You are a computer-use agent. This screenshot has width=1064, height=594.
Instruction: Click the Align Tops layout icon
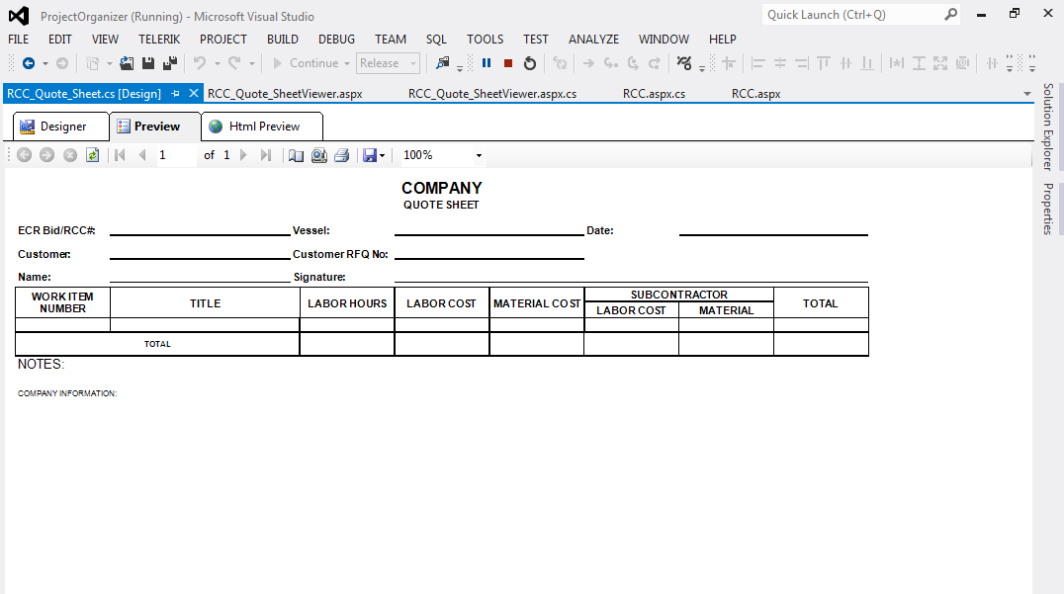pyautogui.click(x=823, y=63)
